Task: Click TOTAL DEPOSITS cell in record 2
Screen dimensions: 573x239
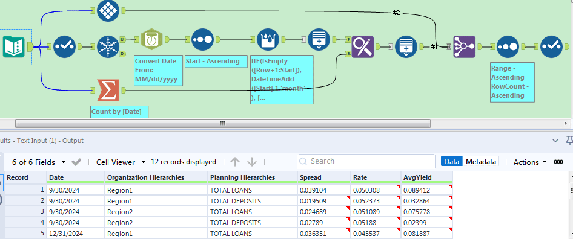Action: point(253,201)
